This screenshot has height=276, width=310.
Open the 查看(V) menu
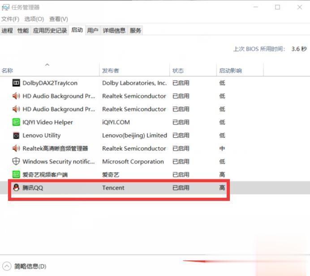pos(59,19)
